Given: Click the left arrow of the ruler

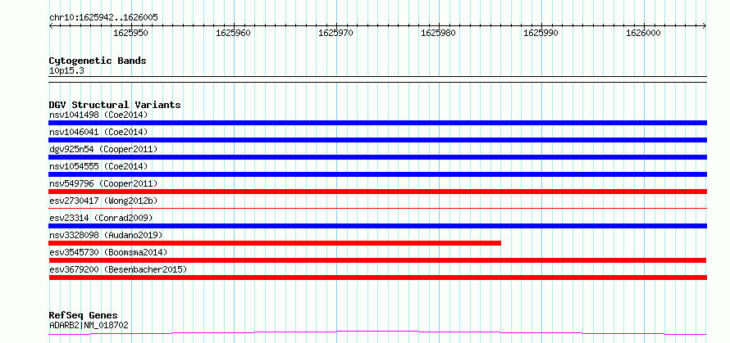Looking at the screenshot, I should coord(51,26).
